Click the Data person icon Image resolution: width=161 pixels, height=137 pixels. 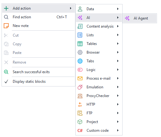pyautogui.click(x=80, y=9)
